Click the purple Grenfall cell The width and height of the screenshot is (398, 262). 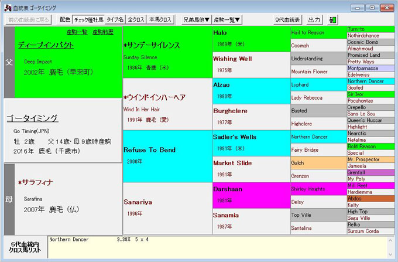point(370,172)
